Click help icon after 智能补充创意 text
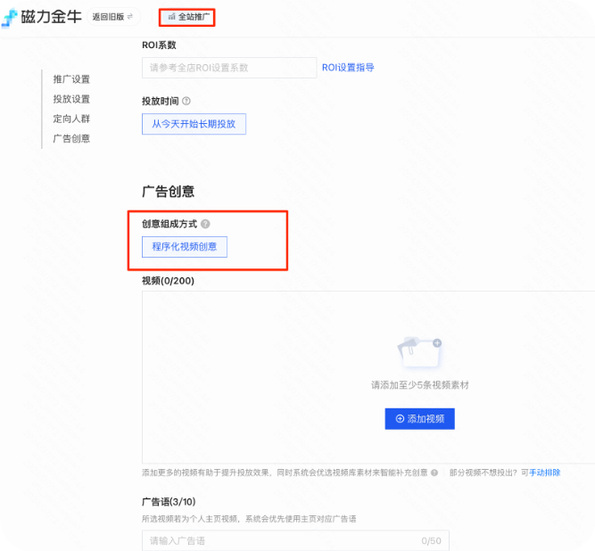This screenshot has width=595, height=551. (434, 473)
